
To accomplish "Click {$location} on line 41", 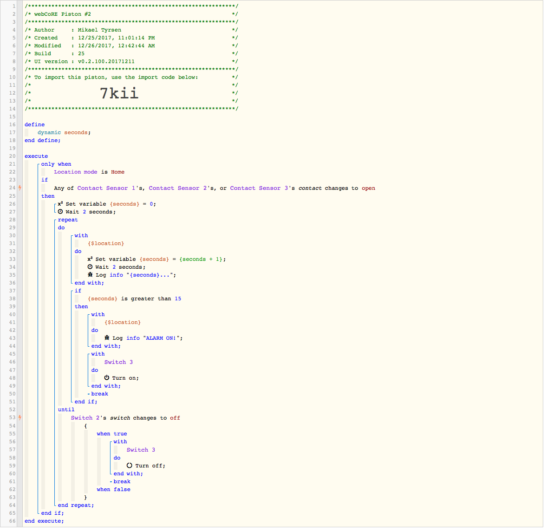I will pos(123,322).
